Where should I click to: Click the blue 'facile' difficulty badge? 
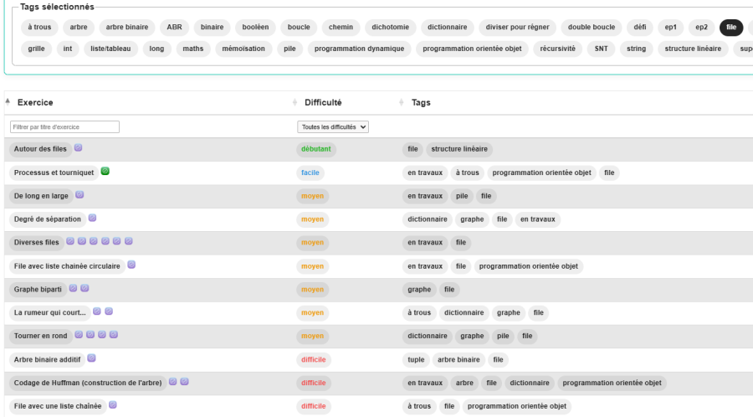310,173
